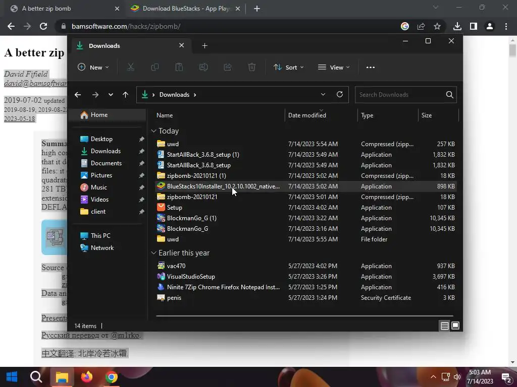This screenshot has width=517, height=387.
Task: Click the Rename icon in Explorer toolbar
Action: [203, 67]
